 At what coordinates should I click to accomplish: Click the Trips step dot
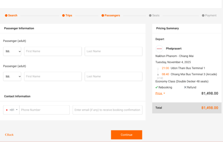63,15
